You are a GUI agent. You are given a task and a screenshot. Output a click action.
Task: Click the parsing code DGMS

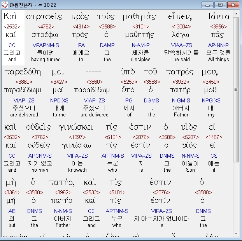point(151,100)
